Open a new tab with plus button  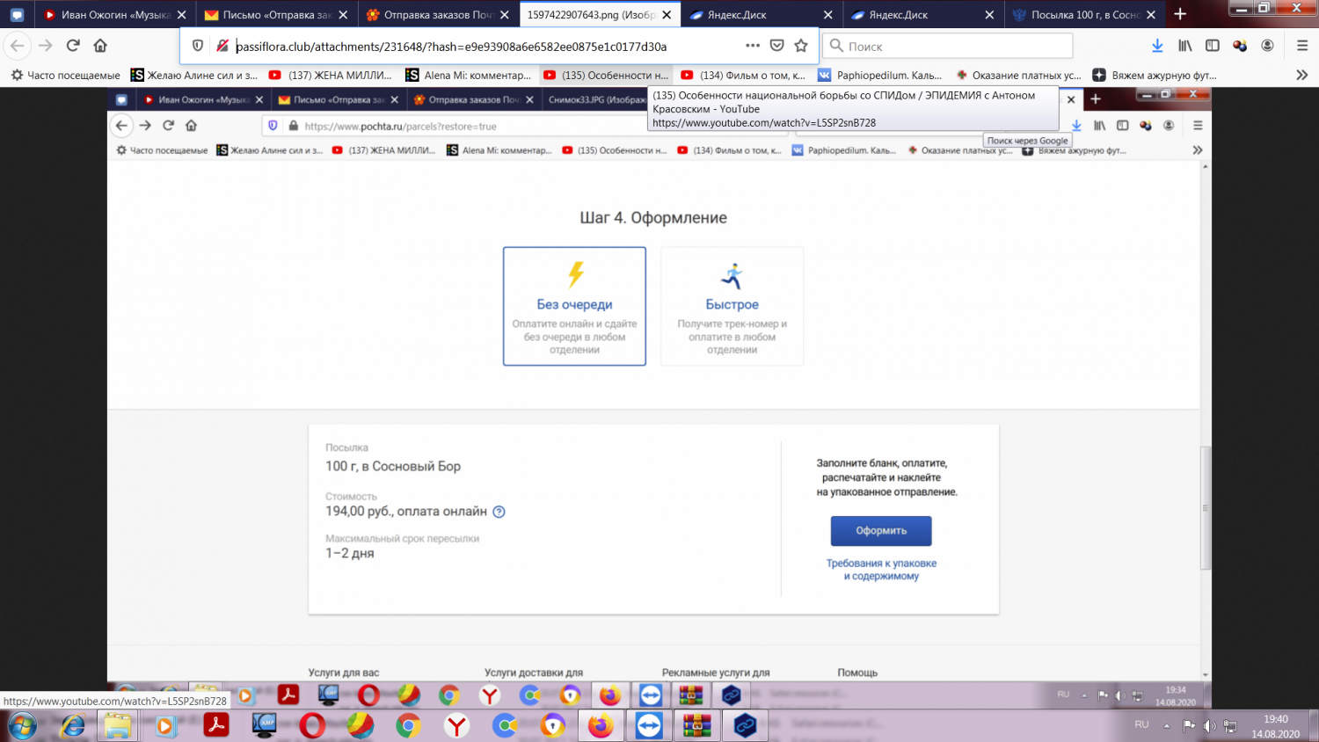pos(1180,15)
